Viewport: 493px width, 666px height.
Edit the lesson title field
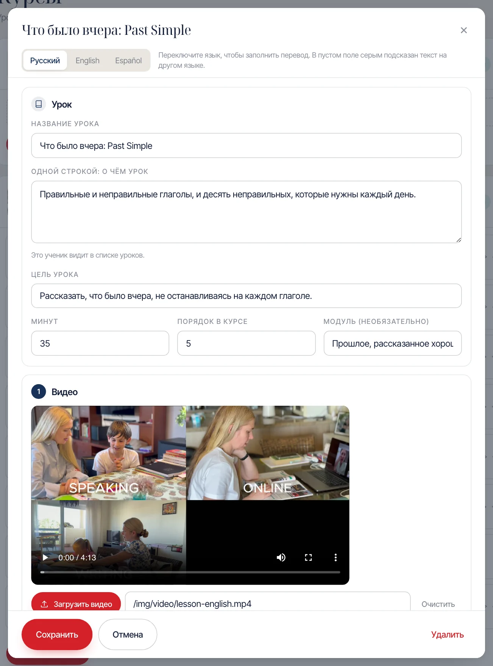(x=246, y=145)
